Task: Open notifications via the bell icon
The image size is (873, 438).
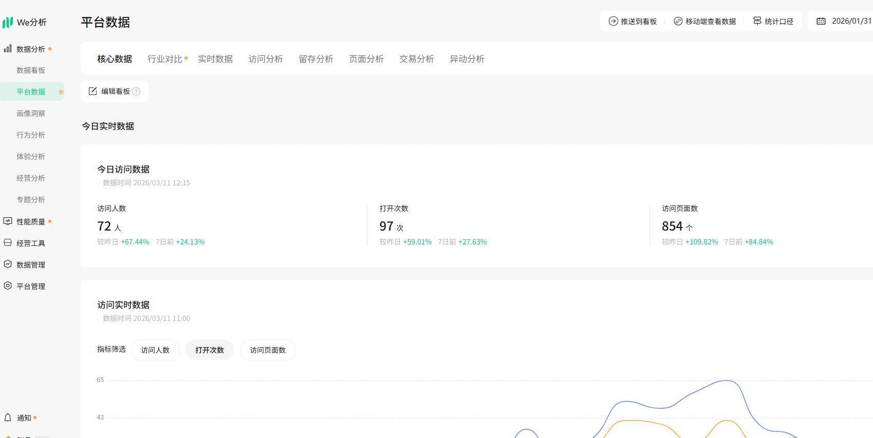Action: point(8,417)
